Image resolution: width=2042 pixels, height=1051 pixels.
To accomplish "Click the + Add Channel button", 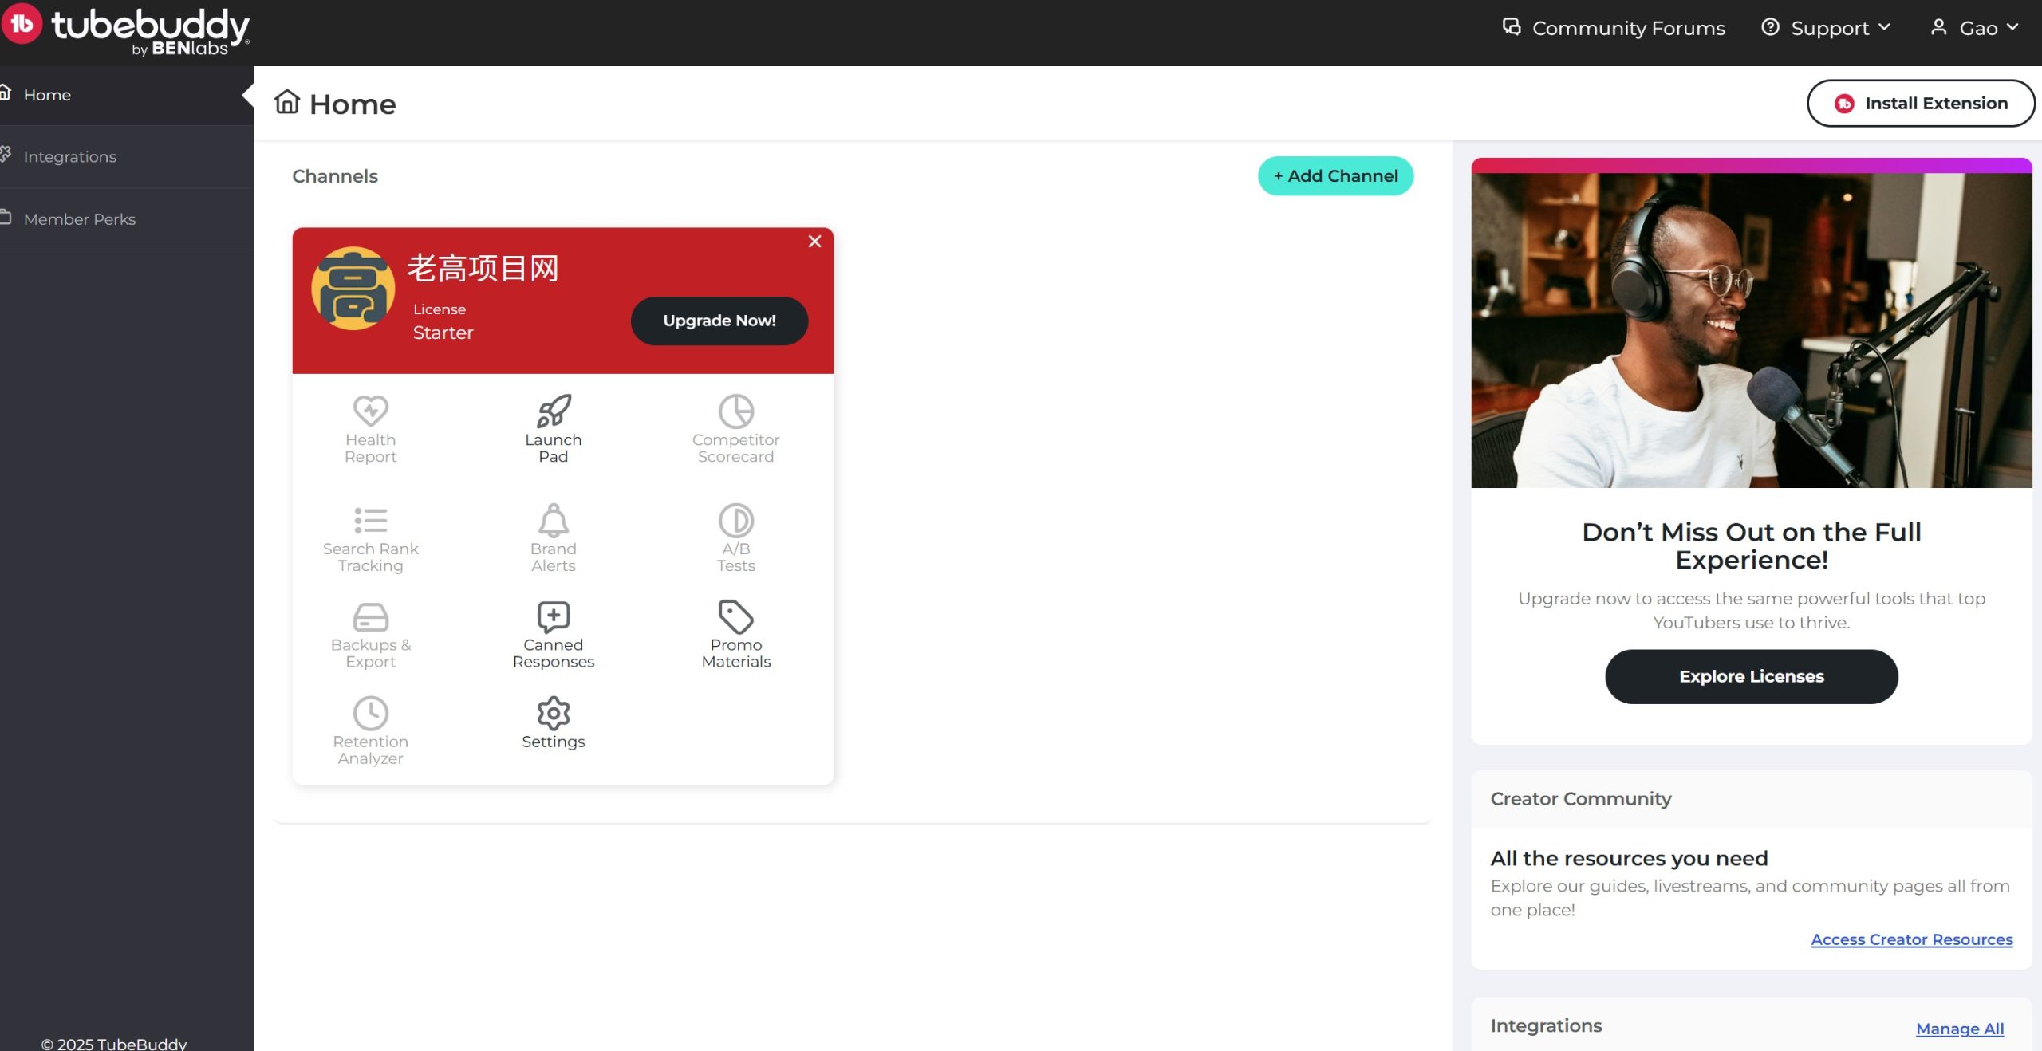I will (x=1335, y=176).
